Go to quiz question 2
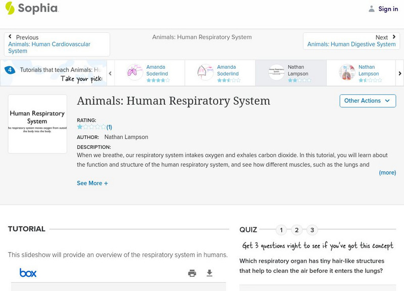Screen dimensions: 404x291 (297, 230)
